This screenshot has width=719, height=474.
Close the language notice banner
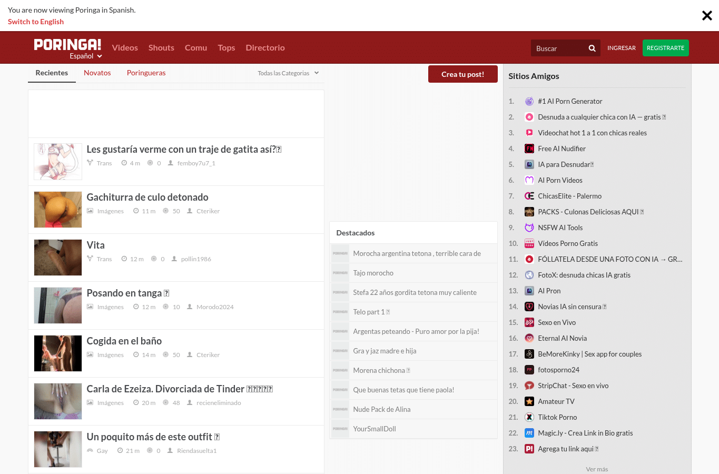click(x=707, y=16)
